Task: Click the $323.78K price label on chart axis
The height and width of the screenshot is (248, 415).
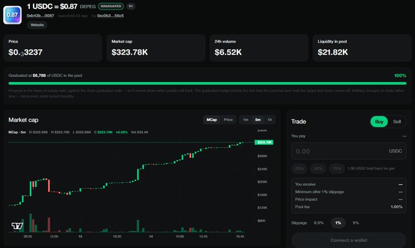Action: (264, 142)
